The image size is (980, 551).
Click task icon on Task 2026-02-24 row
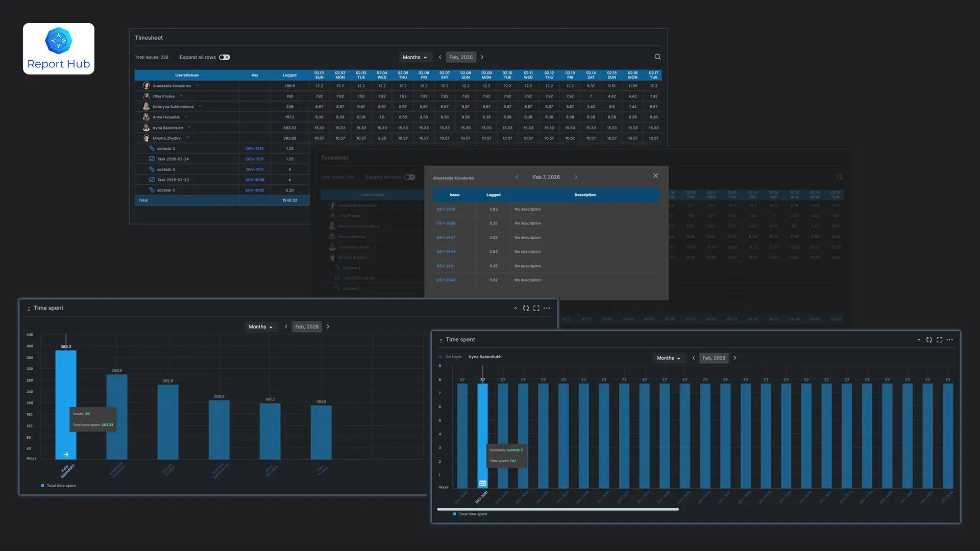pos(152,159)
